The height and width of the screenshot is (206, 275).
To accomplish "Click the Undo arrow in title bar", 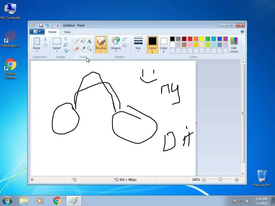I will click(x=47, y=25).
